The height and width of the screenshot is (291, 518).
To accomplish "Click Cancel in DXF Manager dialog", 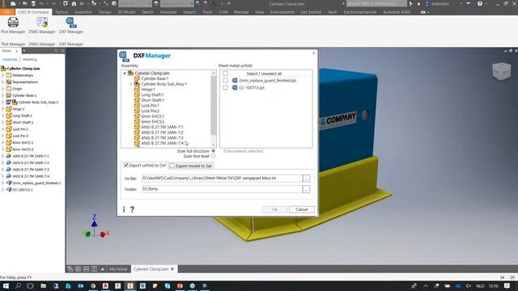I will pyautogui.click(x=302, y=209).
